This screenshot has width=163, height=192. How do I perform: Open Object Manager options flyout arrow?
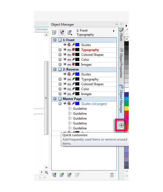pyautogui.click(x=114, y=31)
